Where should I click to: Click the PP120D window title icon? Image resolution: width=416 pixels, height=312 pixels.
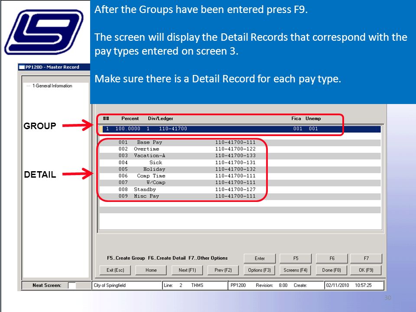pyautogui.click(x=22, y=67)
